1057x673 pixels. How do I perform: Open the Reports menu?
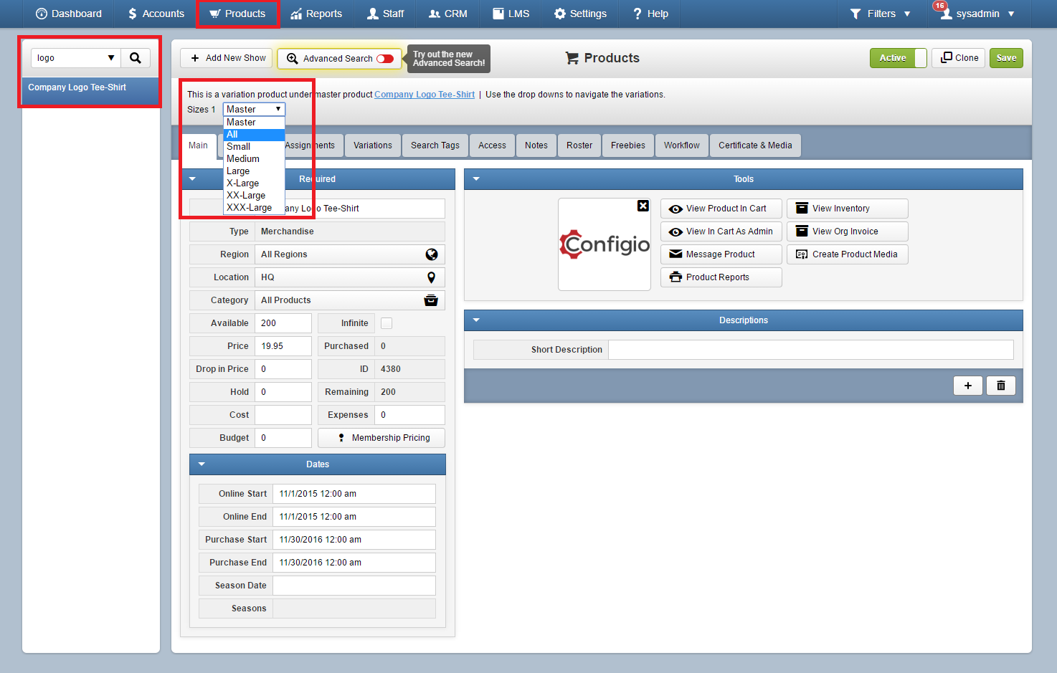(316, 14)
